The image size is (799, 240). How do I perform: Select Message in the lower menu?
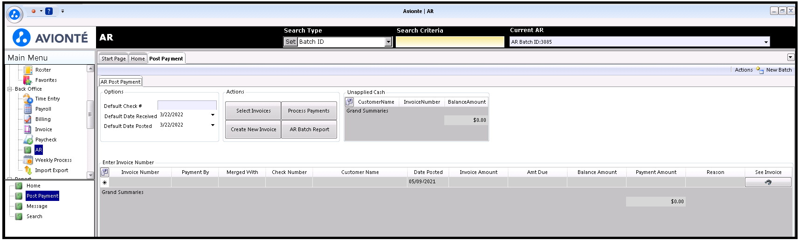pos(37,206)
